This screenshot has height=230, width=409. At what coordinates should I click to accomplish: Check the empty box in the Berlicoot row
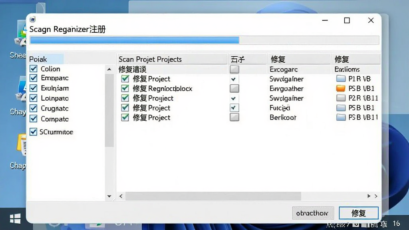(x=234, y=117)
